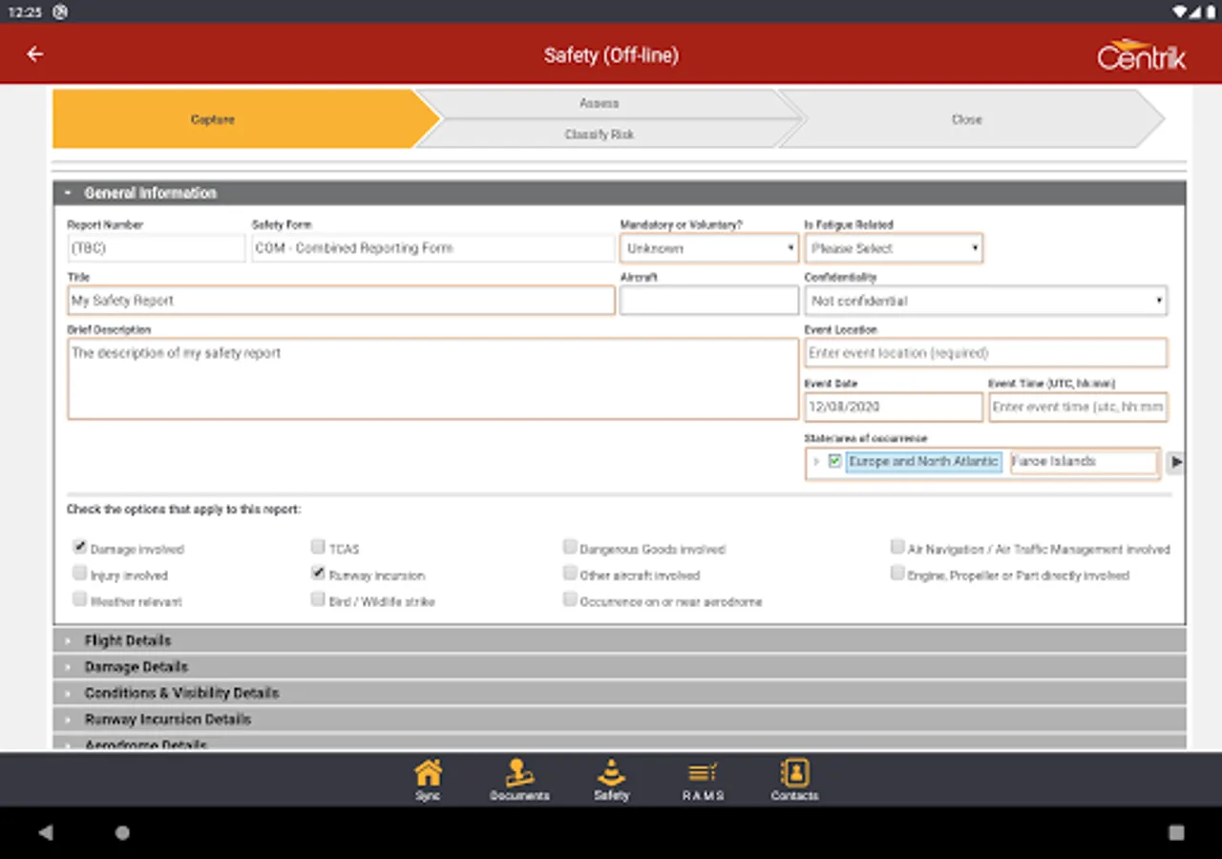Switch to the Close workflow stage
Screen dimensions: 1222x859
[966, 119]
